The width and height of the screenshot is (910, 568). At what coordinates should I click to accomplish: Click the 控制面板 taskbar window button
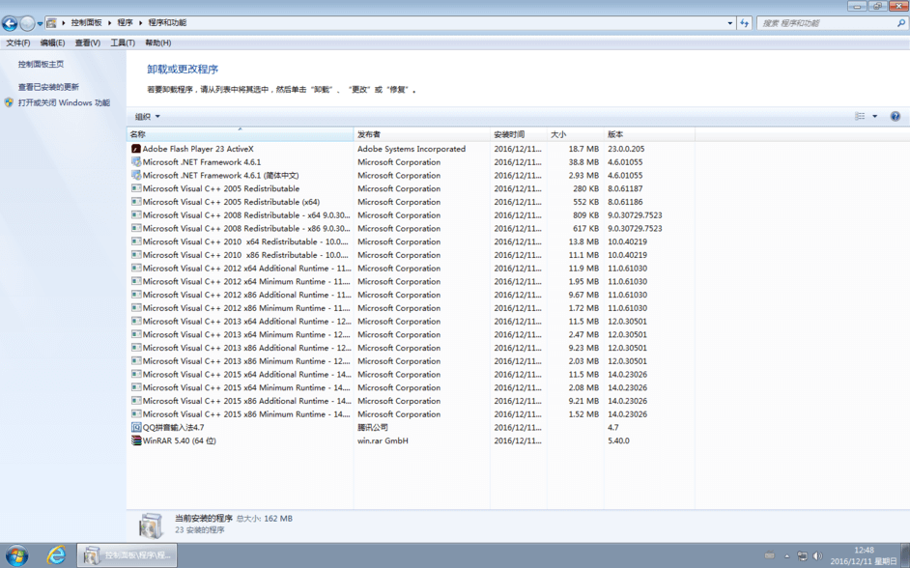coord(128,555)
